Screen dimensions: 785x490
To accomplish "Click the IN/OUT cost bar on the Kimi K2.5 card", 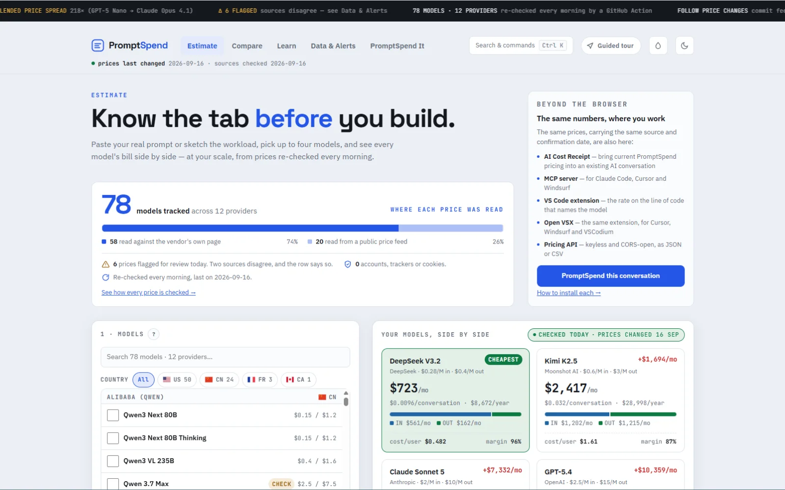I will pyautogui.click(x=610, y=415).
